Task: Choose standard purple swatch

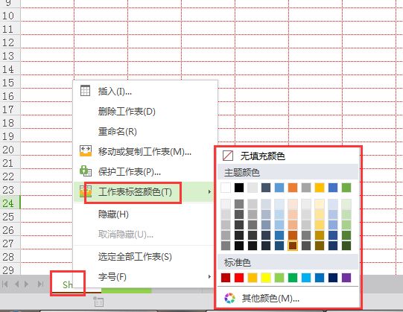Action: 346,278
